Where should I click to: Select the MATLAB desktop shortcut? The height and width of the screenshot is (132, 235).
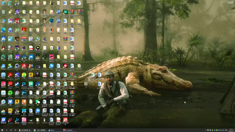[52, 31]
